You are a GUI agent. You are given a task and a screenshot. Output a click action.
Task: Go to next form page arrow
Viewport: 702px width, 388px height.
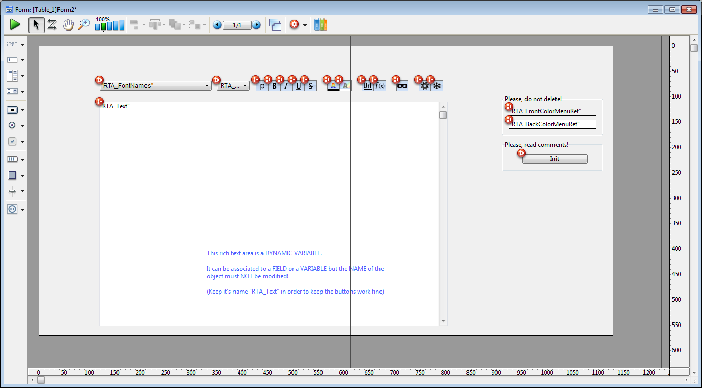click(x=256, y=25)
